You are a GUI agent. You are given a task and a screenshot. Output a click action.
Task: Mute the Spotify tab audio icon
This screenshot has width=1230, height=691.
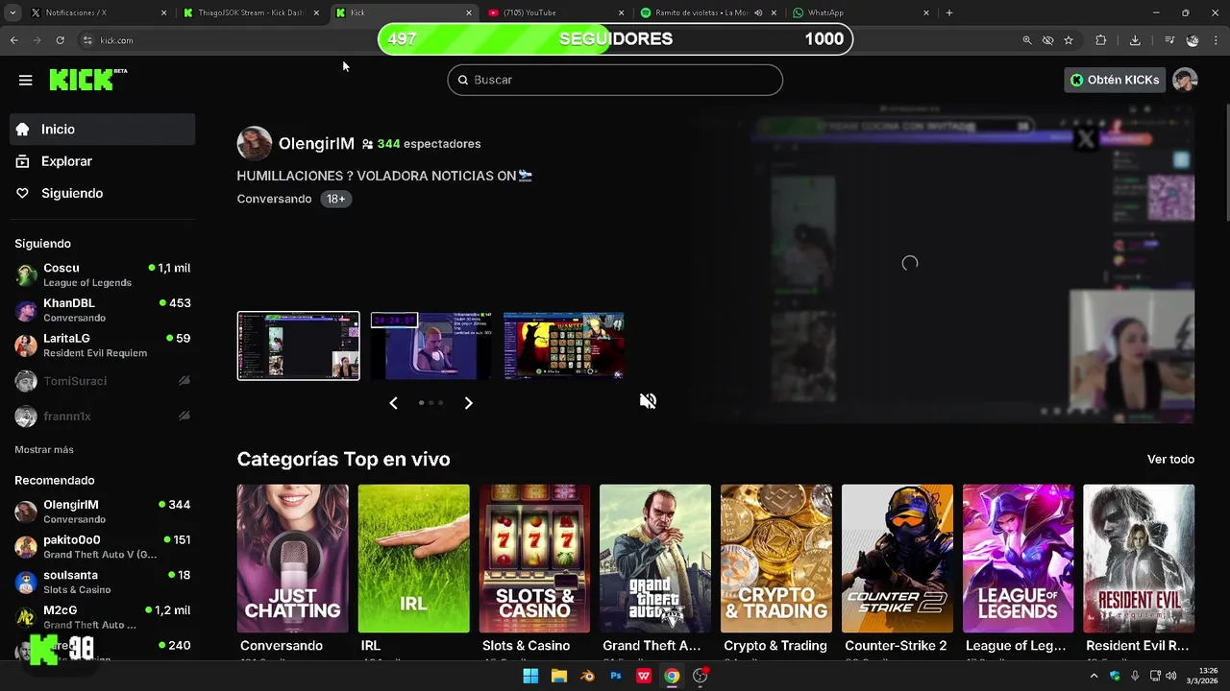(x=758, y=12)
